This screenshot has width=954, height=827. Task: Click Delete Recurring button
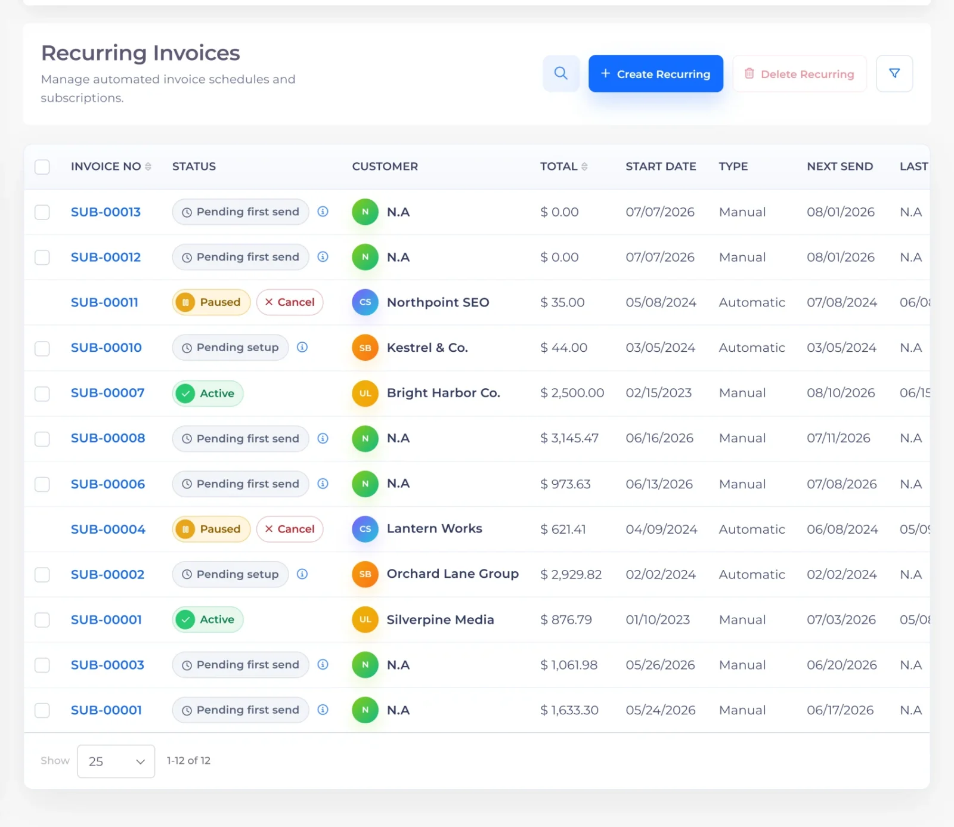(799, 73)
